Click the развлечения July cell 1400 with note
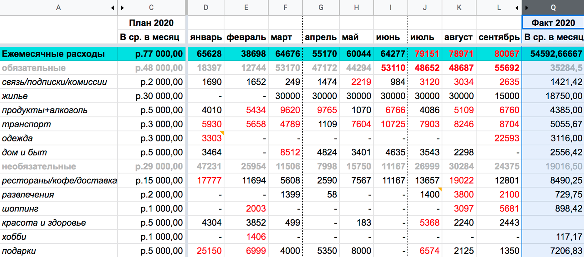Viewport: 584px width, 257px height. 425,195
